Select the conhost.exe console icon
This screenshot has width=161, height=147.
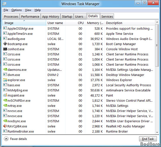point(5,49)
